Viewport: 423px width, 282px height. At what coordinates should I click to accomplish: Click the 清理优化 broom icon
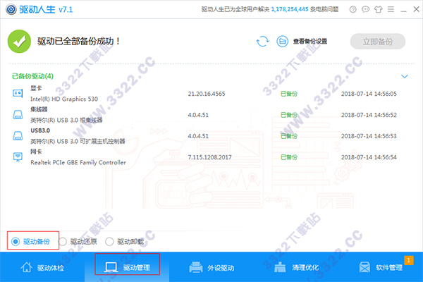click(x=280, y=267)
